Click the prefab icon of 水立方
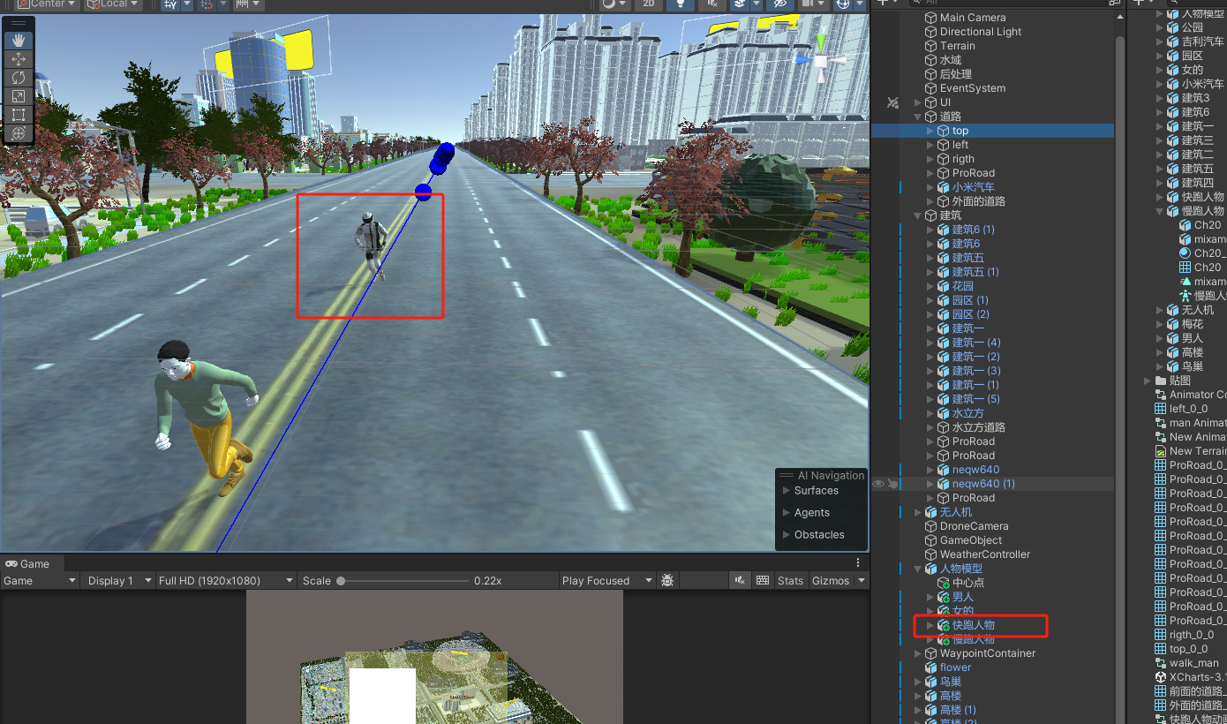Image resolution: width=1227 pixels, height=724 pixels. 943,413
